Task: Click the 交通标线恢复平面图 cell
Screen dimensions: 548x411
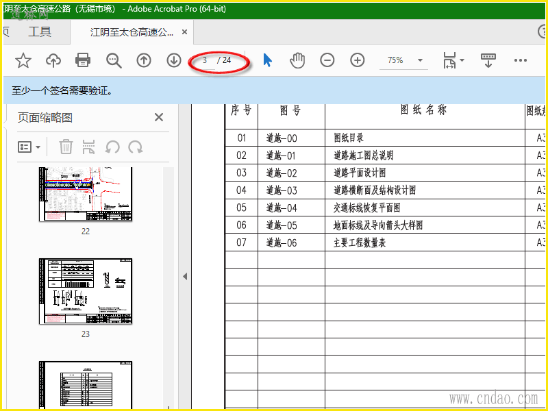Action: click(425, 208)
